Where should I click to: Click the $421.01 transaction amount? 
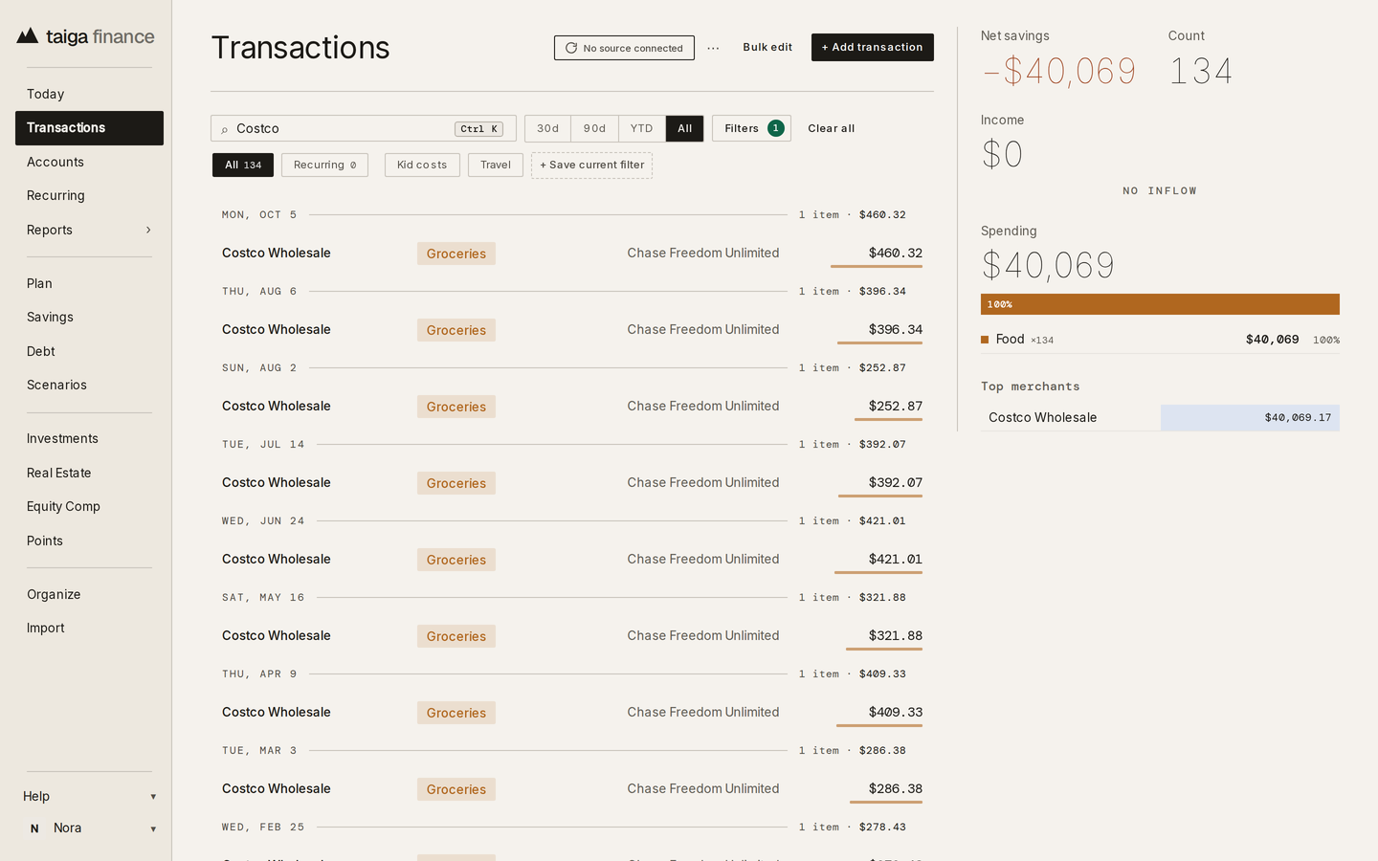tap(896, 559)
